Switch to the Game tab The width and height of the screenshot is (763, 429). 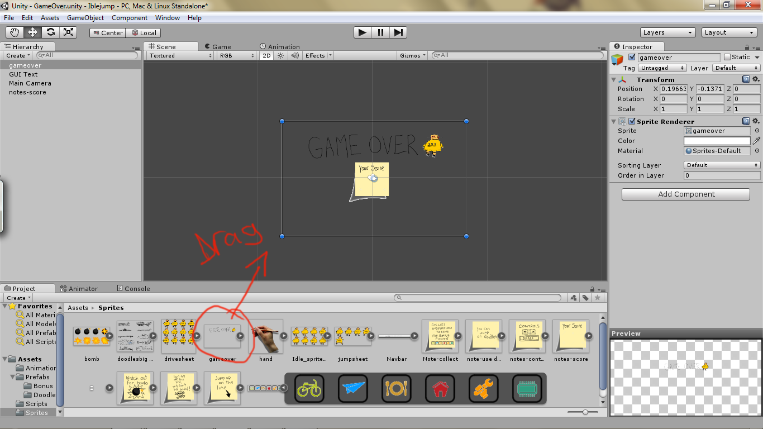(x=218, y=47)
